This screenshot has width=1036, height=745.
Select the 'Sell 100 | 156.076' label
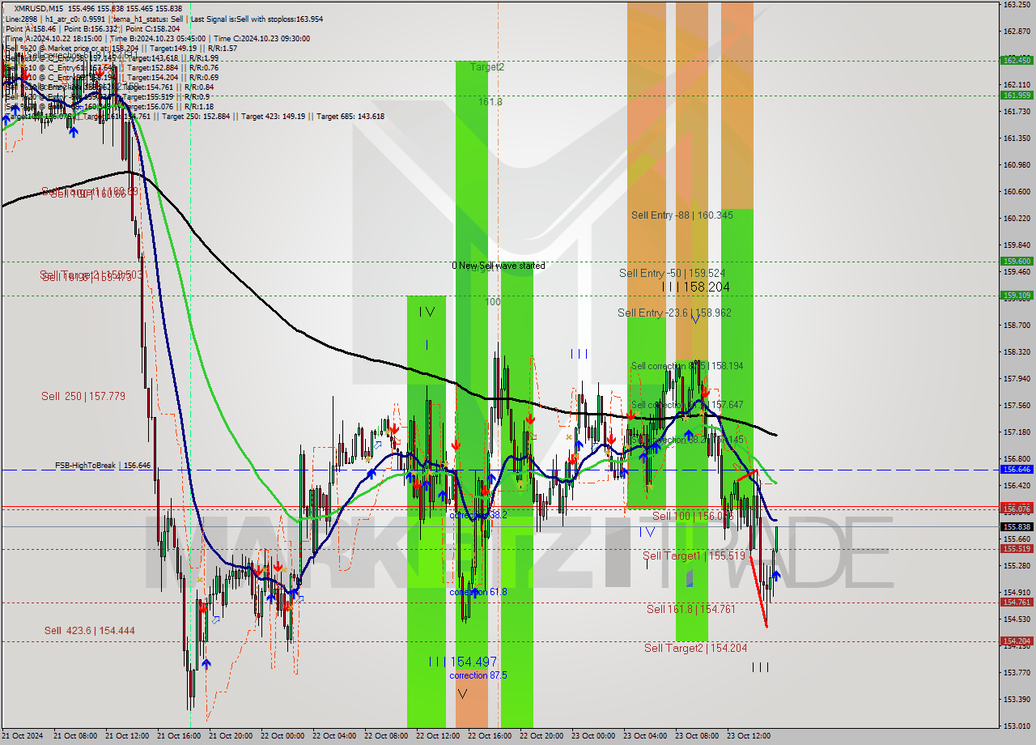[x=692, y=516]
